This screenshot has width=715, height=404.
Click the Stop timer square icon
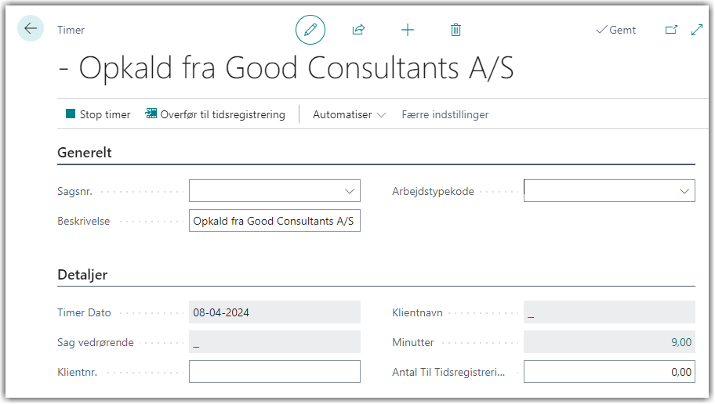(x=71, y=114)
